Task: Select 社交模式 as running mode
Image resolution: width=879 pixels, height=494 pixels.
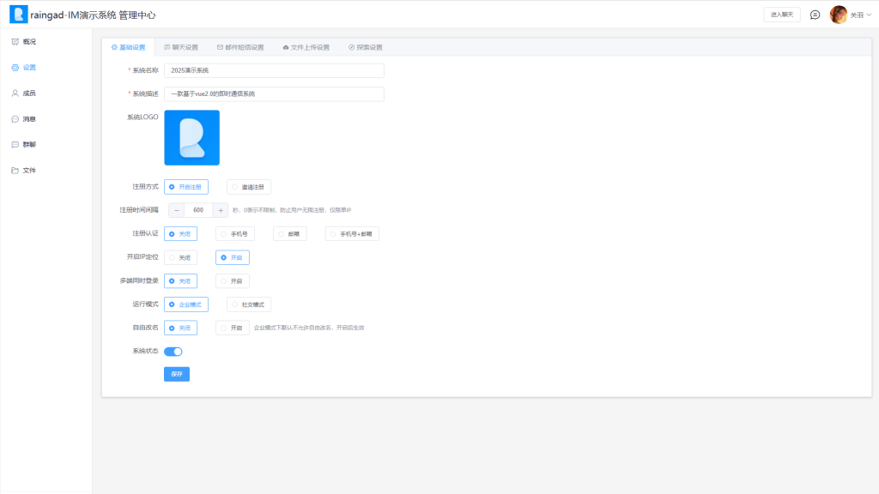Action: pyautogui.click(x=249, y=304)
